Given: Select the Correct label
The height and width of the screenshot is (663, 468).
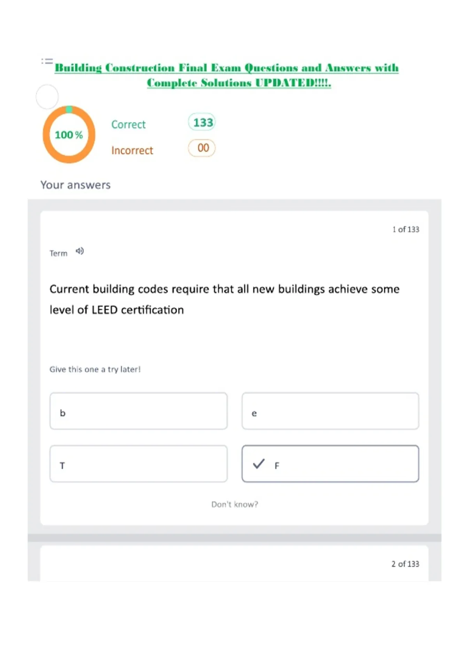Looking at the screenshot, I should [128, 124].
